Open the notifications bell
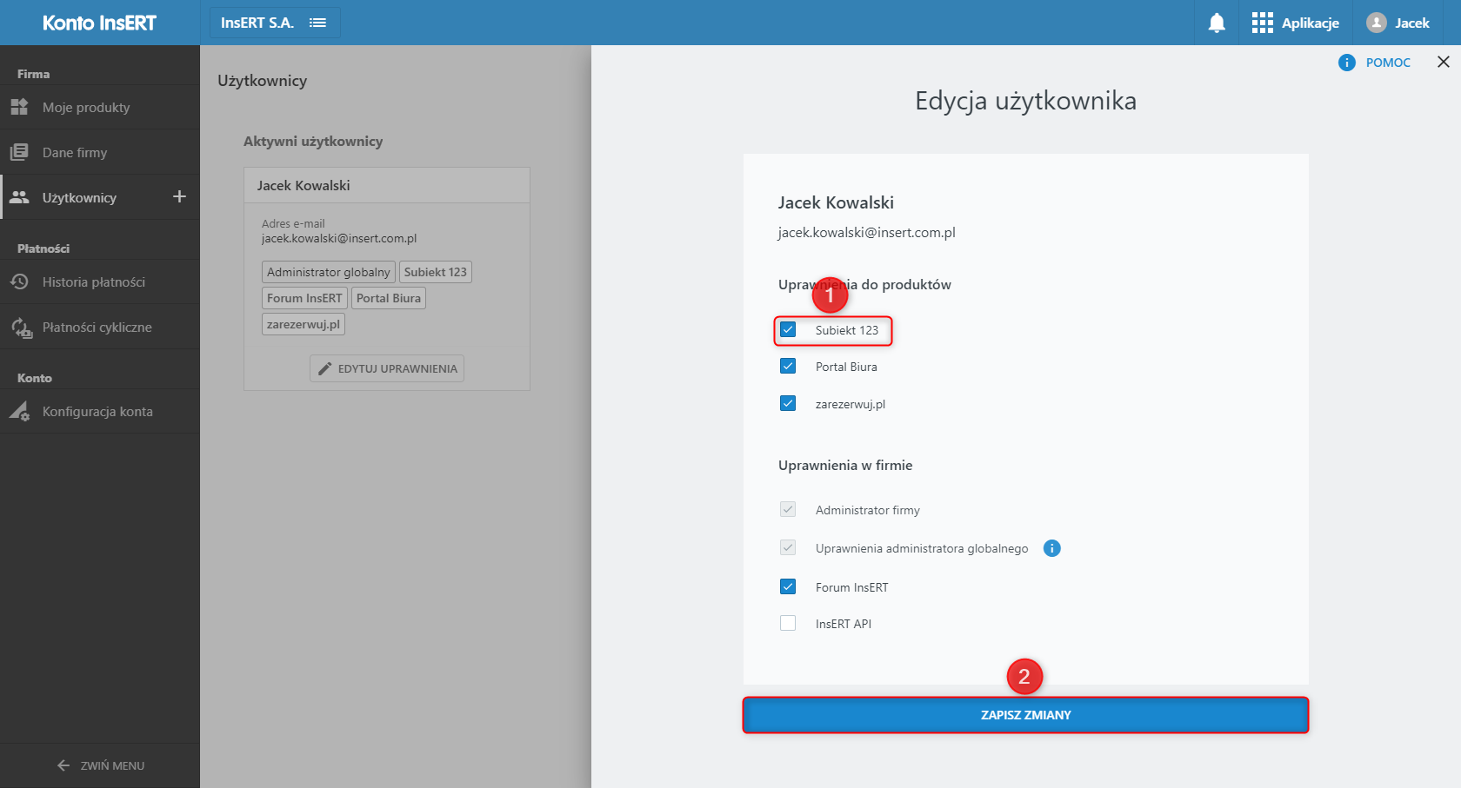Viewport: 1461px width, 788px height. click(x=1217, y=23)
